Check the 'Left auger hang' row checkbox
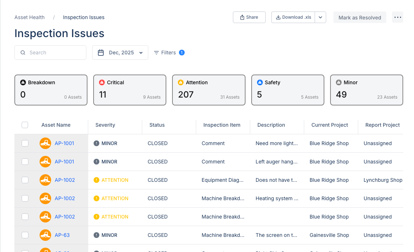Image resolution: width=414 pixels, height=252 pixels. pos(25,162)
